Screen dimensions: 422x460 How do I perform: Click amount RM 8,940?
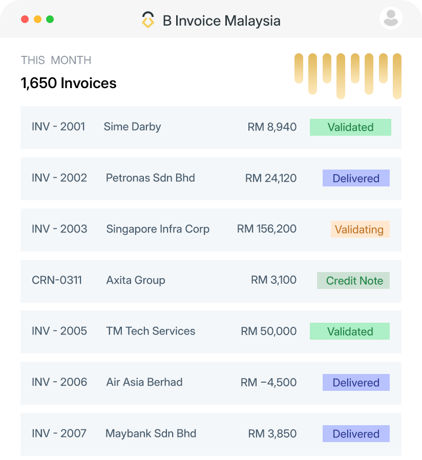272,127
